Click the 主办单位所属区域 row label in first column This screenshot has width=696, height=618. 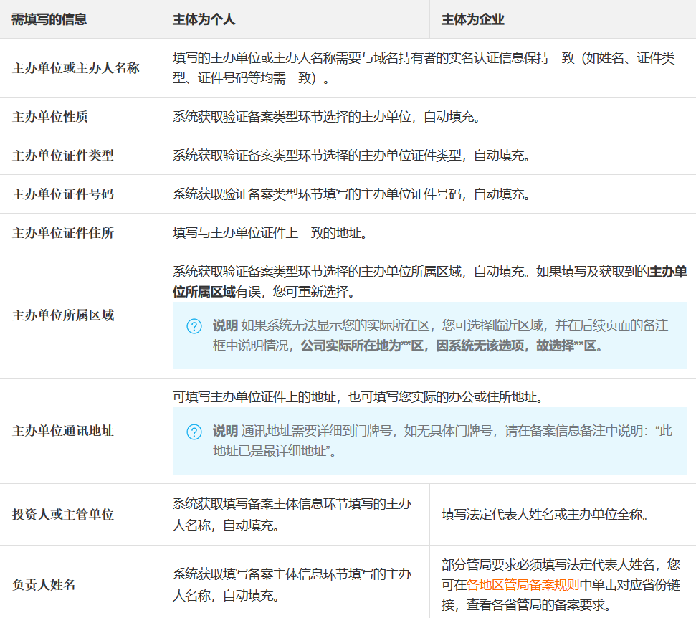tap(63, 315)
